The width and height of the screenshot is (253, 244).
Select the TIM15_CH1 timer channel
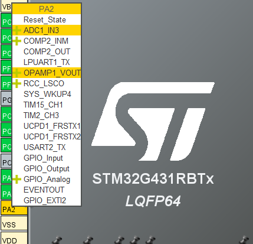point(47,105)
